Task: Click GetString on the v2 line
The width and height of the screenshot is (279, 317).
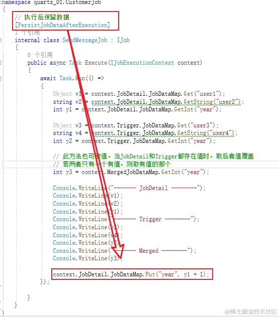Action: pos(198,102)
